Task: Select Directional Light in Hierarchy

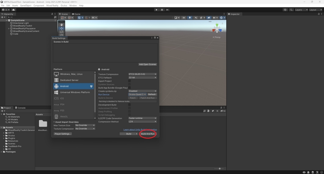Action: click(x=21, y=23)
